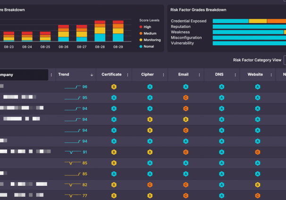
Task: Sort by the Website column header
Action: click(x=255, y=75)
